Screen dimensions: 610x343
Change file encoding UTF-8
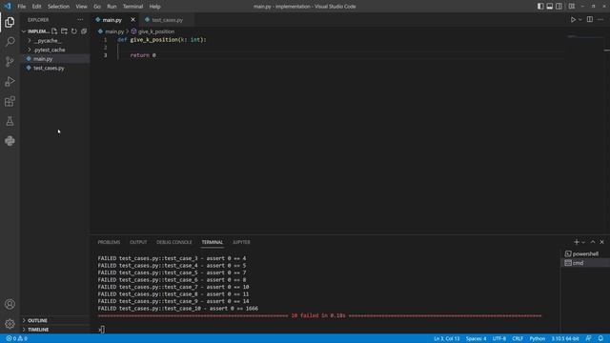pyautogui.click(x=499, y=338)
